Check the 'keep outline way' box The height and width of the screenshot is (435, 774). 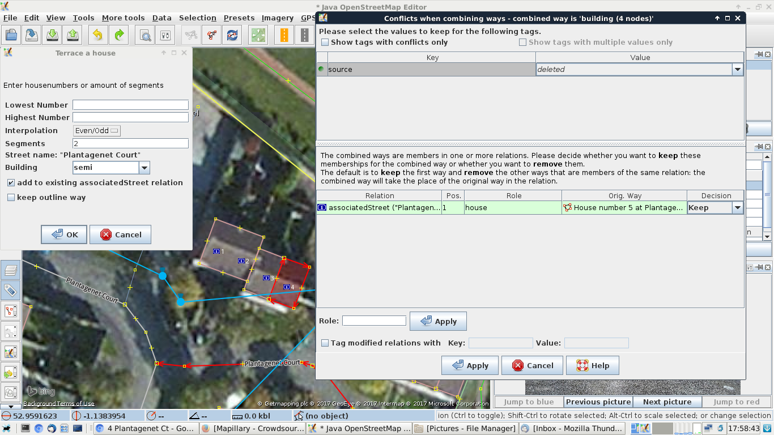[11, 198]
